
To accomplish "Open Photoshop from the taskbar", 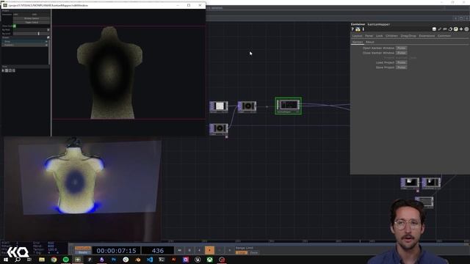I will tap(114, 260).
